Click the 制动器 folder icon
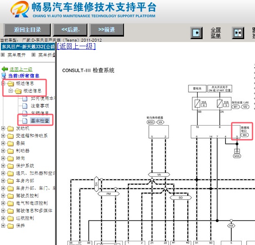The image size is (255, 245). click(10, 151)
